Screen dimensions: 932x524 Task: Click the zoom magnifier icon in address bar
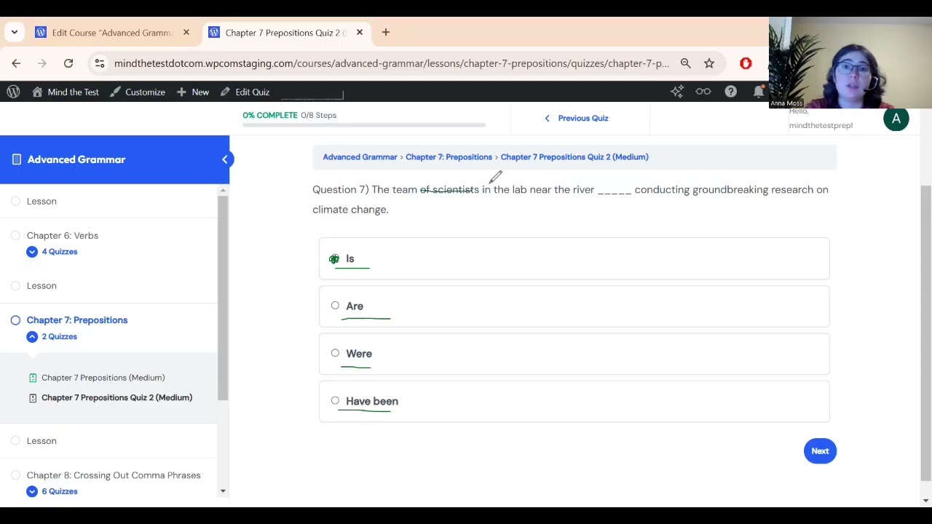click(x=685, y=63)
